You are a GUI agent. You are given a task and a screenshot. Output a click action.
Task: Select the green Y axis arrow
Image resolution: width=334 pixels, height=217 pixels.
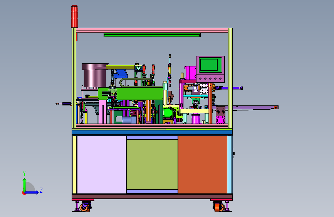coord(24,185)
